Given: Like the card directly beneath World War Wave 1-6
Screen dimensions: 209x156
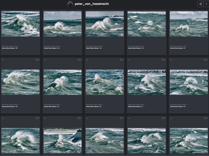Looking at the screenshot, I should (205, 118).
